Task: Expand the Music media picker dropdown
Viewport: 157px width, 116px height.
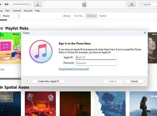Action: click(x=10, y=16)
